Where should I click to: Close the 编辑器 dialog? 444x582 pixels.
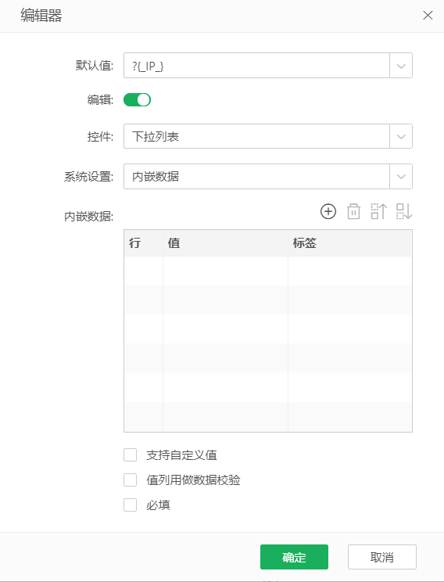click(x=428, y=15)
